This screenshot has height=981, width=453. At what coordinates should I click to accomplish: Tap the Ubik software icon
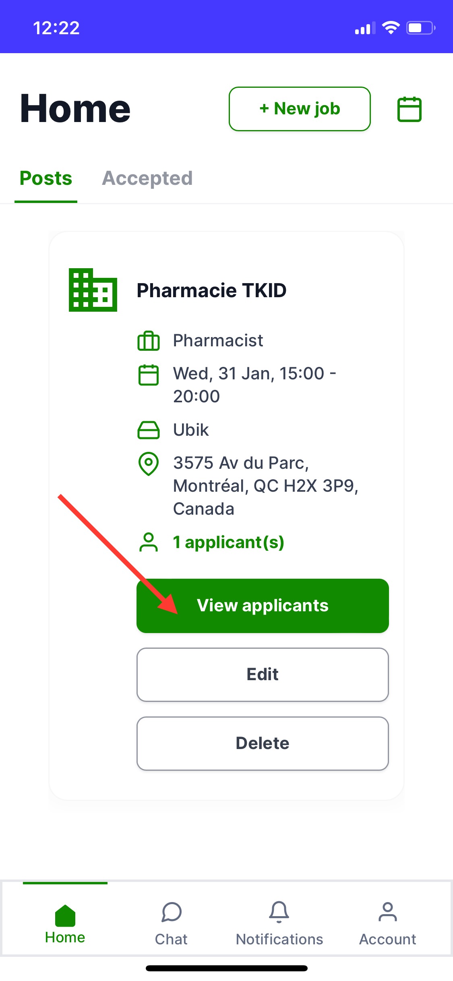(149, 430)
